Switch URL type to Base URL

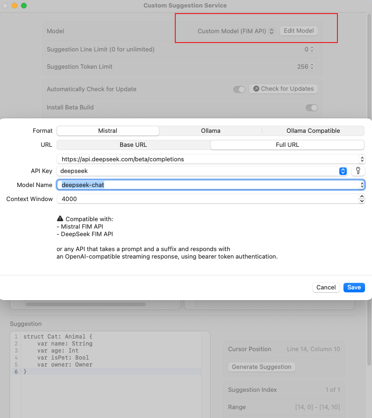click(133, 145)
